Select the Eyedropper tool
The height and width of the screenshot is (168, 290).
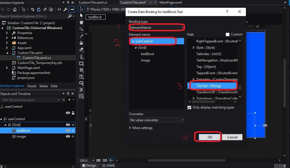[81, 36]
